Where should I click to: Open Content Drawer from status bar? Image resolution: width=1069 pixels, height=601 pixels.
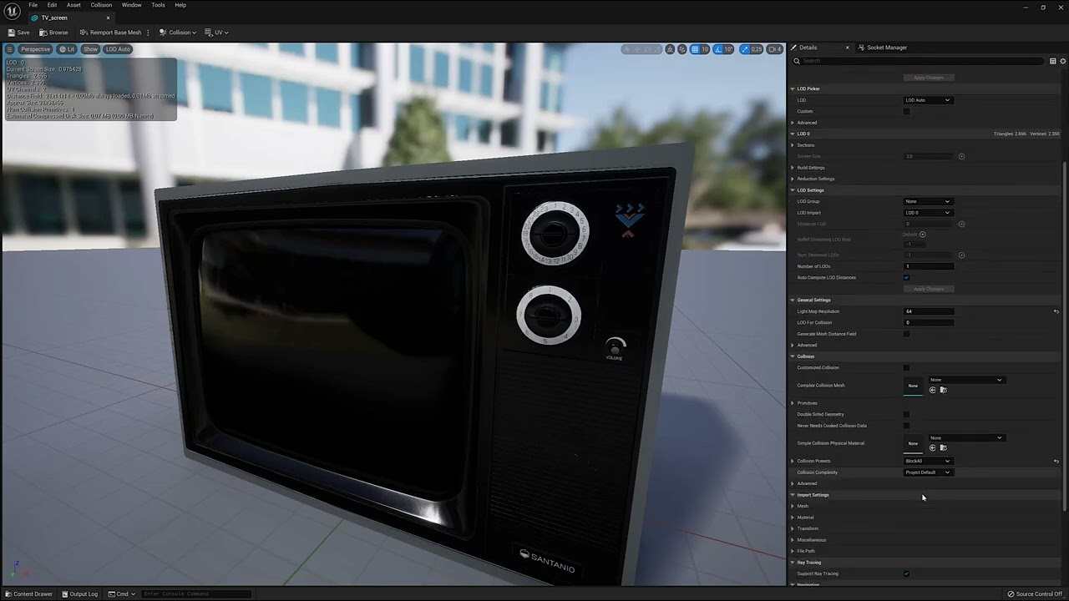(x=29, y=593)
